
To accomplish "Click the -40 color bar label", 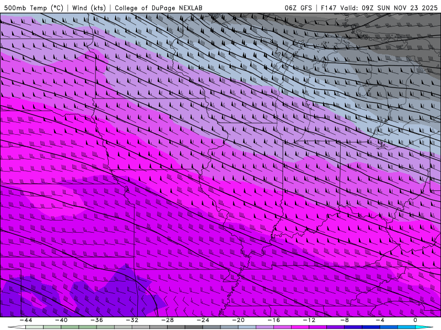I will pyautogui.click(x=61, y=320).
